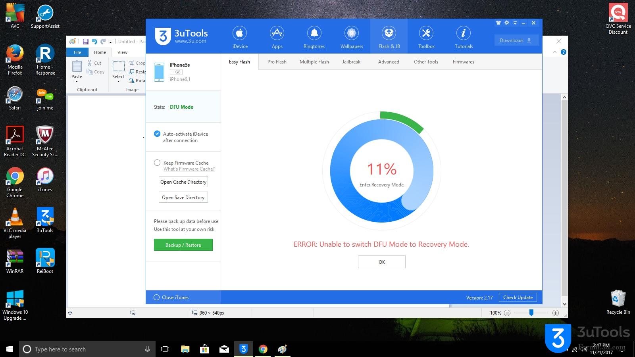Toggle the Close iTunes option
The height and width of the screenshot is (357, 635).
tap(157, 297)
